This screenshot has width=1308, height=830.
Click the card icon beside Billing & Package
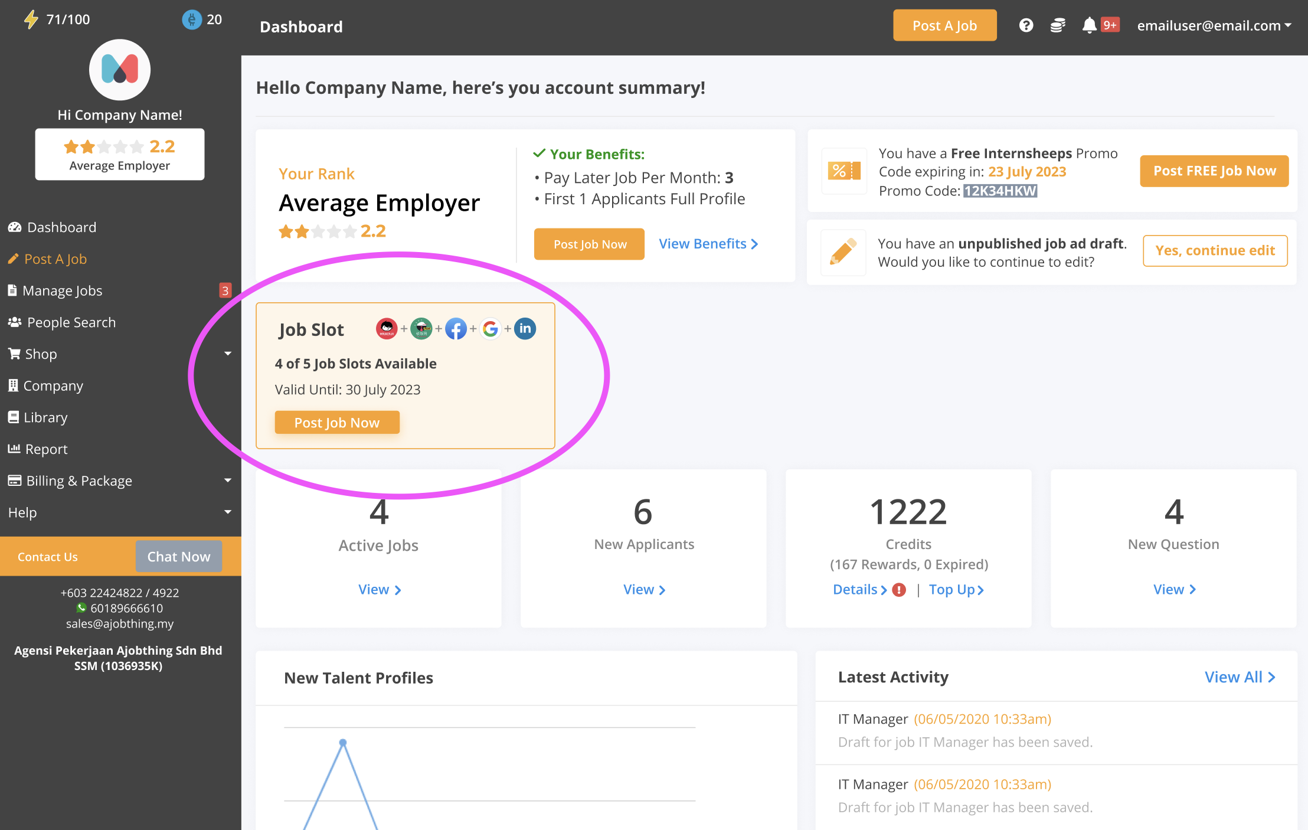click(x=15, y=481)
